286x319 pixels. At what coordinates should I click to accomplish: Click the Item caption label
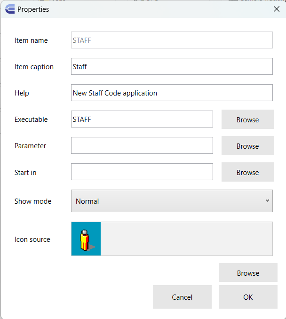click(x=34, y=67)
